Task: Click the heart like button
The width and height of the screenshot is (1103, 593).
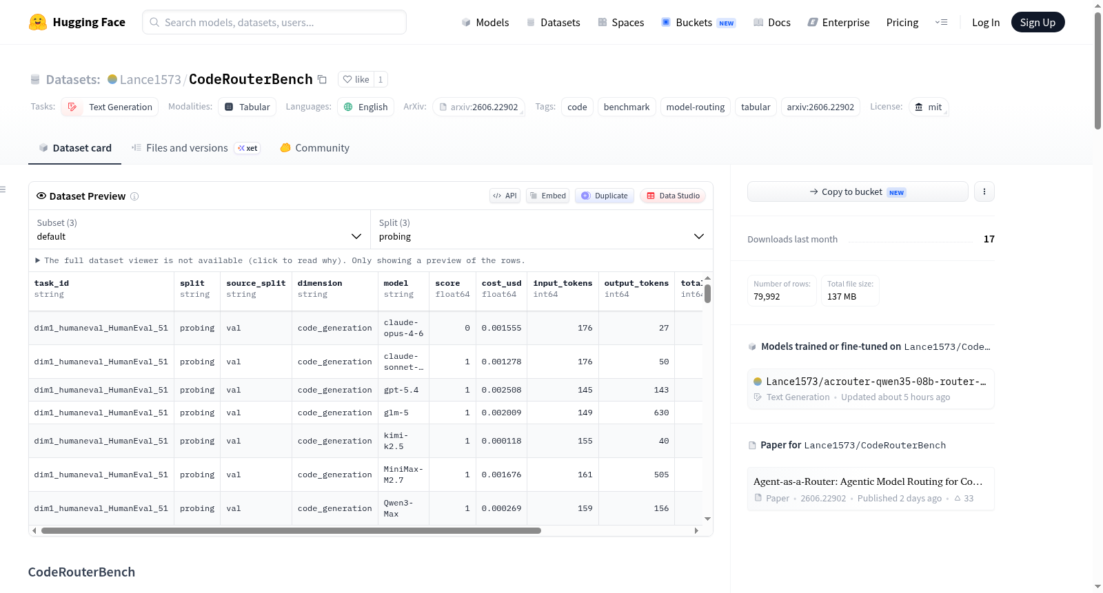Action: click(x=356, y=79)
